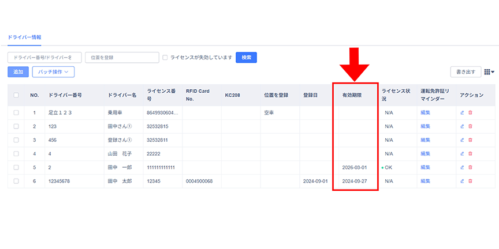
Task: Delete row 1 driver 足立123 via trash icon
Action: 470,112
